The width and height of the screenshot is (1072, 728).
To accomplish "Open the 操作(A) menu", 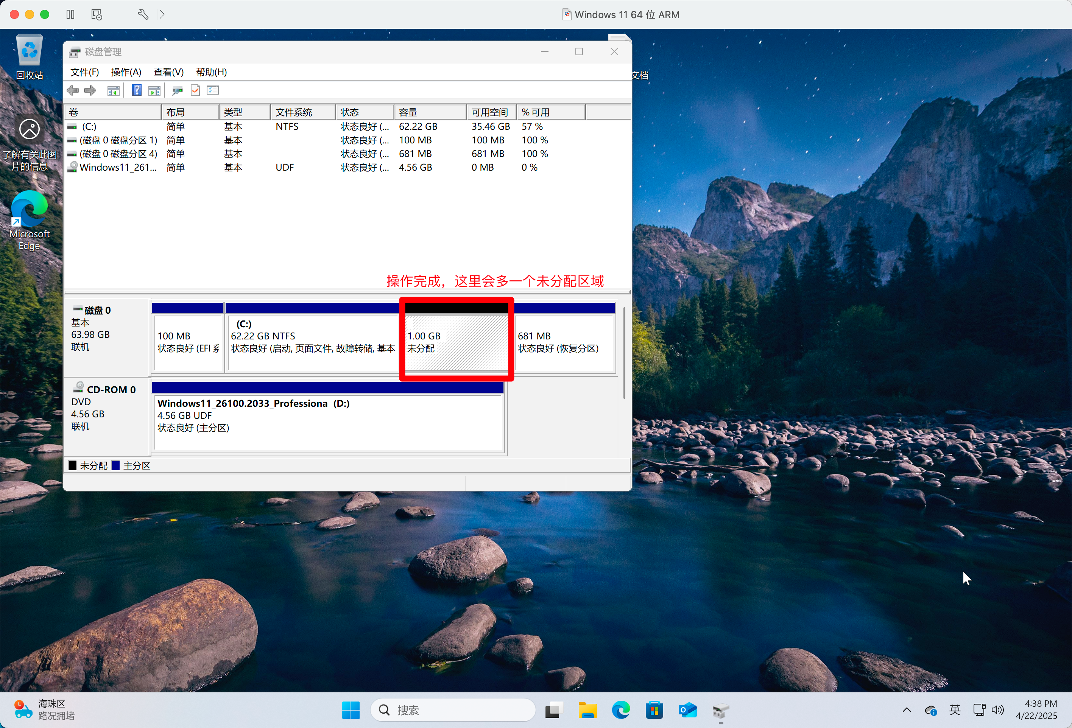I will coord(126,72).
